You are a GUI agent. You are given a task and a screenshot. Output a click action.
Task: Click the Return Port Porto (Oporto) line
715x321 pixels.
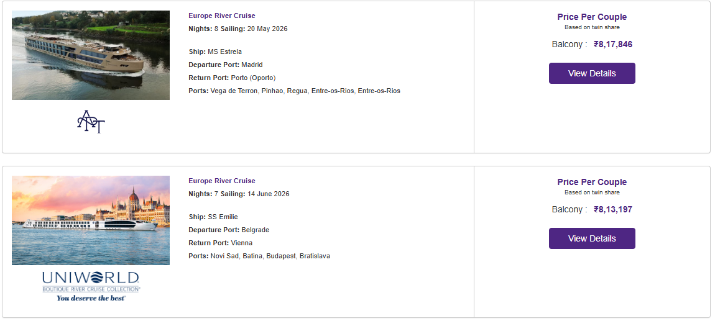pos(232,78)
